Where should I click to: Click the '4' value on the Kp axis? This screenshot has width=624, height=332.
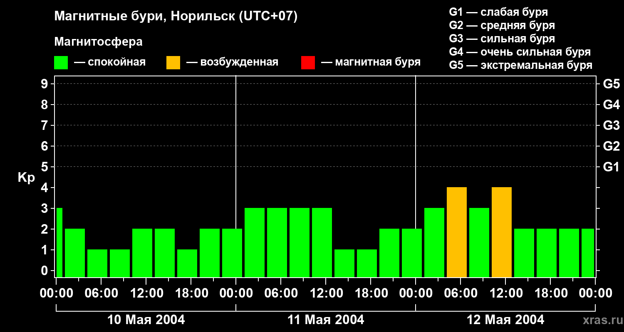(x=45, y=188)
